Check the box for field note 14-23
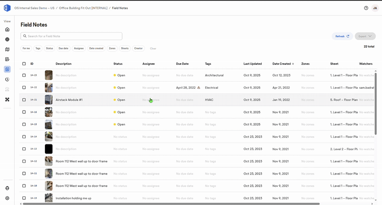 click(x=24, y=75)
